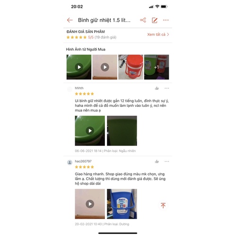236x236 pixels.
Task: Open the dark green photo in hhhth's review
Action: [122, 131]
